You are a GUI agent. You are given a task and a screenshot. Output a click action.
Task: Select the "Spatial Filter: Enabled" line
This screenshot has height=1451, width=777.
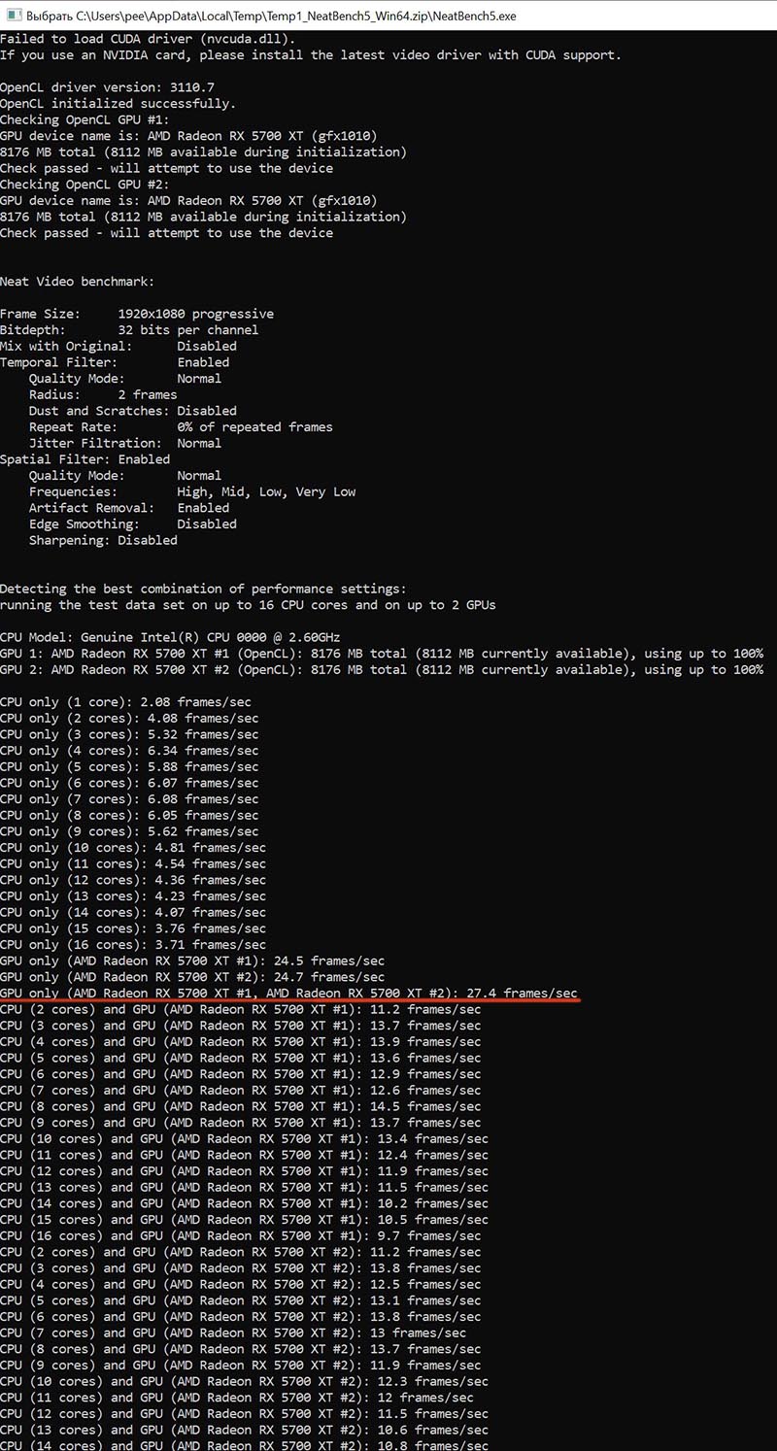point(84,459)
